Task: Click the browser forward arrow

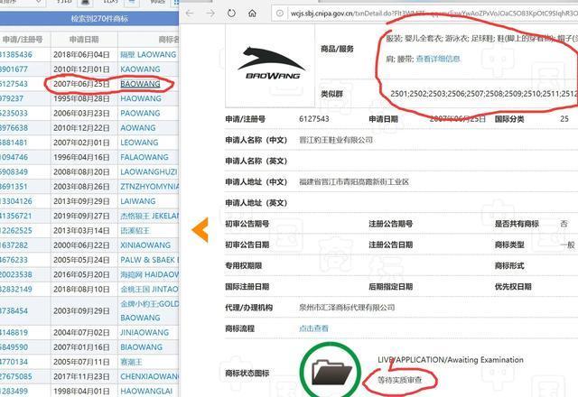Action: point(210,14)
